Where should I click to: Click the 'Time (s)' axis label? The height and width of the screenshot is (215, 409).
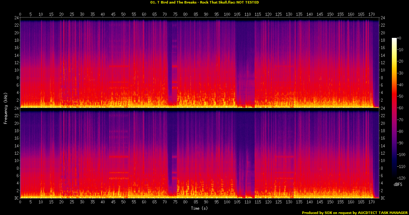pos(199,208)
